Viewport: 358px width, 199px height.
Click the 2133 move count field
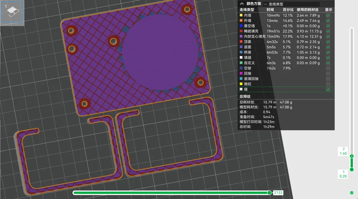278,193
